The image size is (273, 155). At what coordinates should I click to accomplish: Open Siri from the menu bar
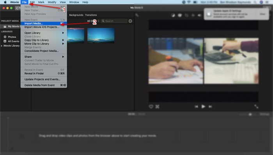(x=261, y=2)
